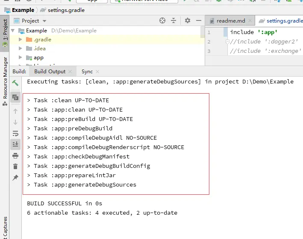Click the fold marker at editor line 2
The image size is (303, 239).
227,42
